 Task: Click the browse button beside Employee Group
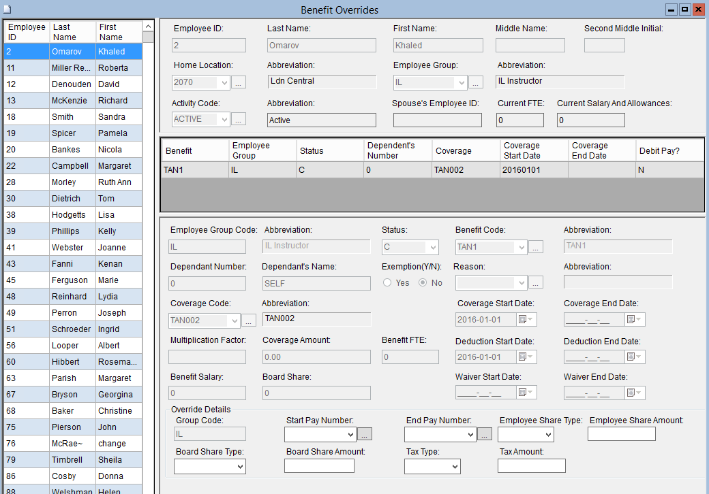coord(476,83)
